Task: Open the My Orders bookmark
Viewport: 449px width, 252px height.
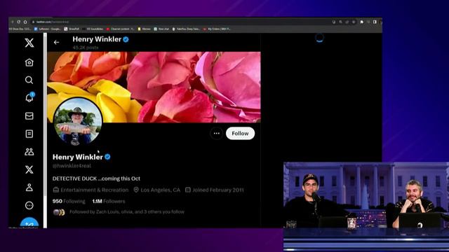Action: [217, 29]
